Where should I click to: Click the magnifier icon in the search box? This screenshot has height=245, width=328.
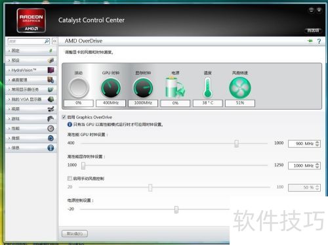[47, 41]
